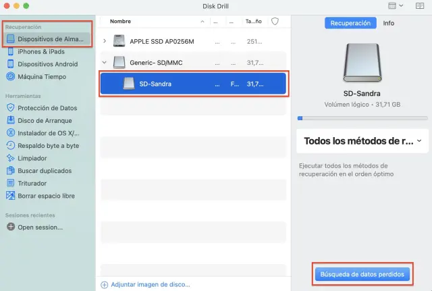This screenshot has height=291, width=432.
Task: Select Disco de Arranque in sidebar
Action: click(x=45, y=120)
